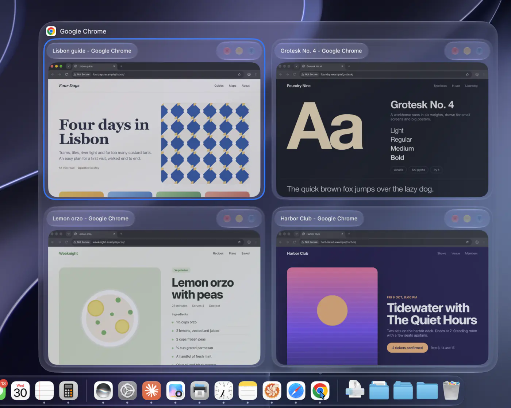Click the 'Harbor Club - Google Chrome' title label
The width and height of the screenshot is (511, 408).
(319, 219)
